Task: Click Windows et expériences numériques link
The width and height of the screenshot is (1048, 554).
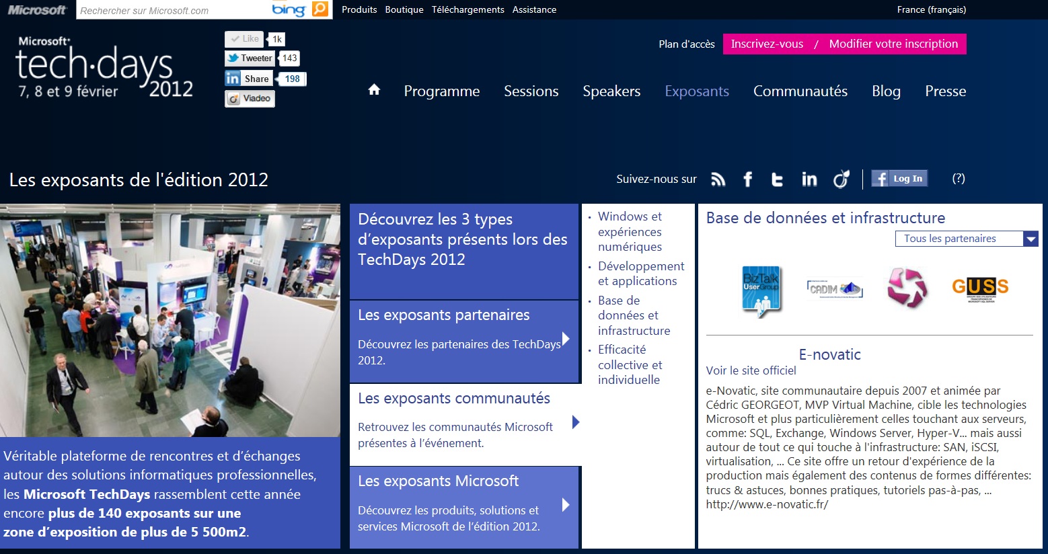Action: (630, 231)
